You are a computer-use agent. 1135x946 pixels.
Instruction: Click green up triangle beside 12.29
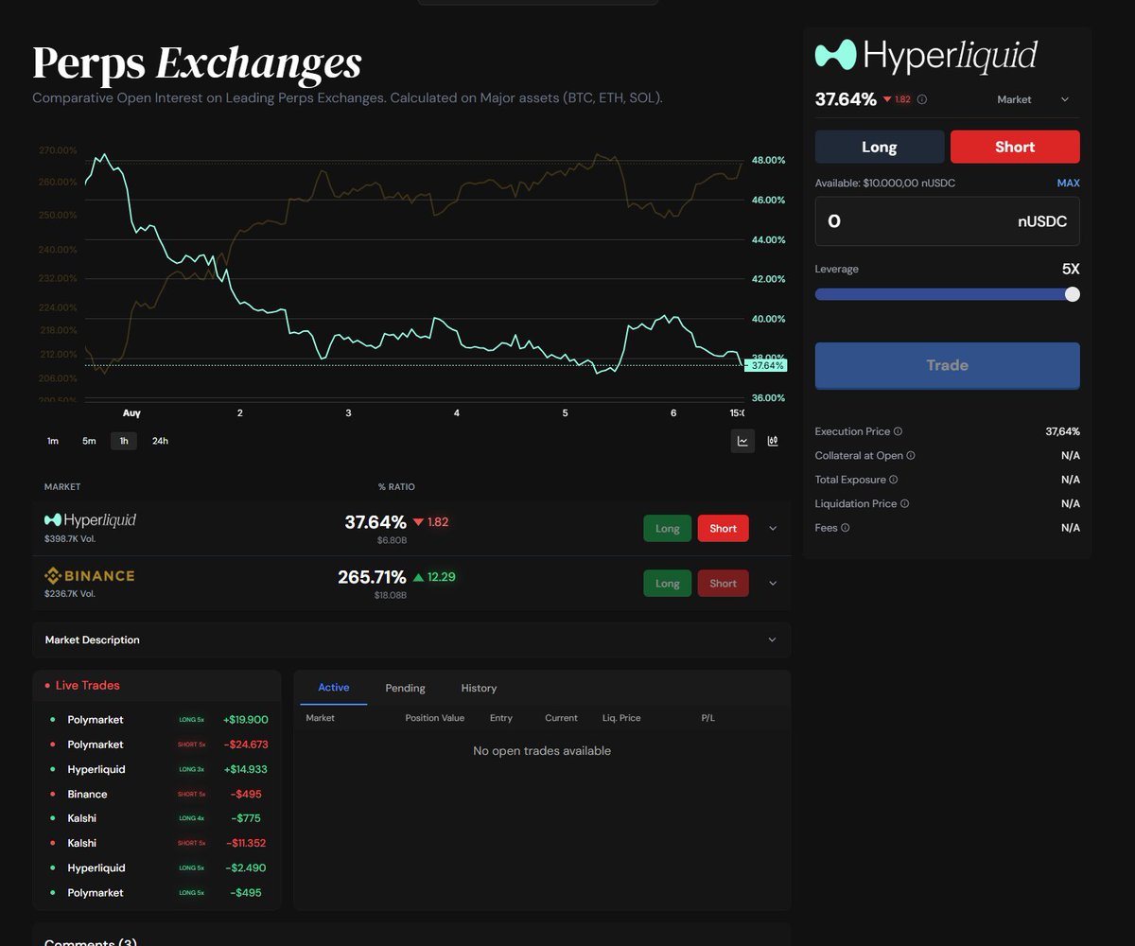tap(418, 577)
